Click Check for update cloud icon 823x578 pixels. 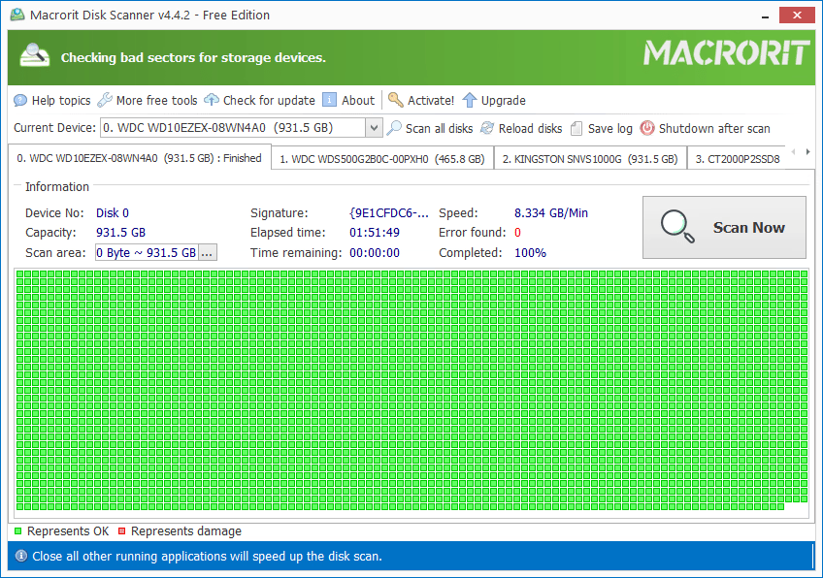pyautogui.click(x=212, y=100)
